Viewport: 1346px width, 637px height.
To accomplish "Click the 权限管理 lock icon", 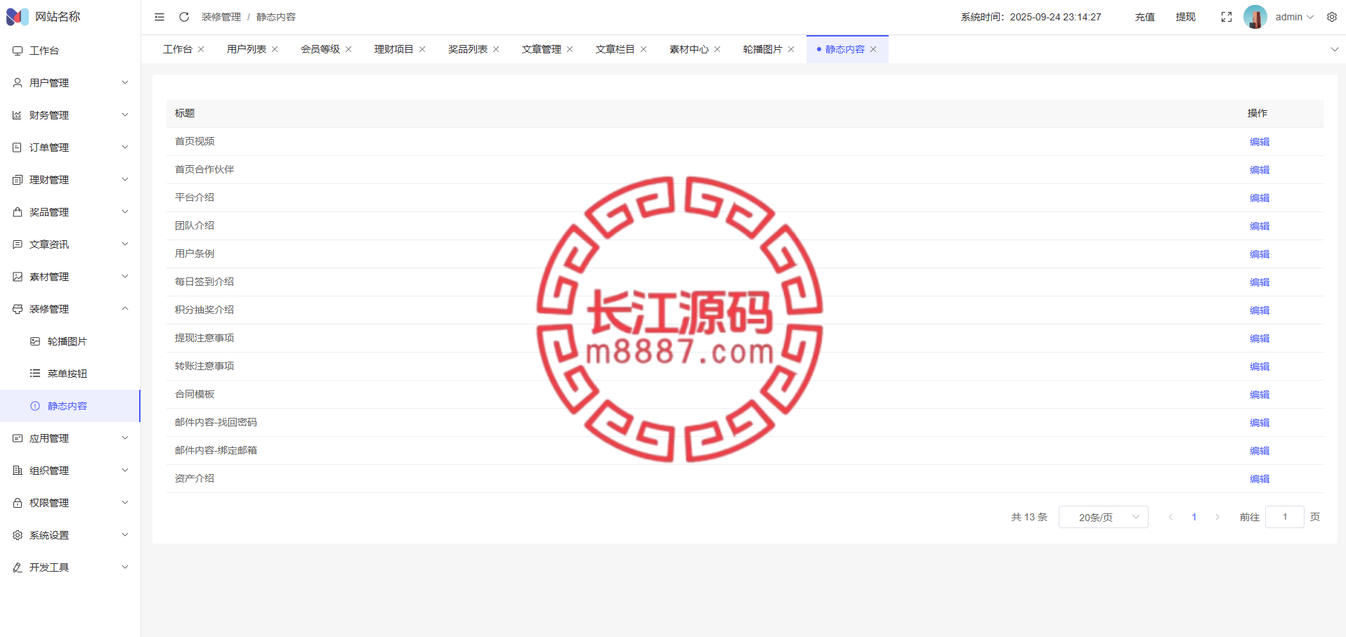I will (18, 503).
